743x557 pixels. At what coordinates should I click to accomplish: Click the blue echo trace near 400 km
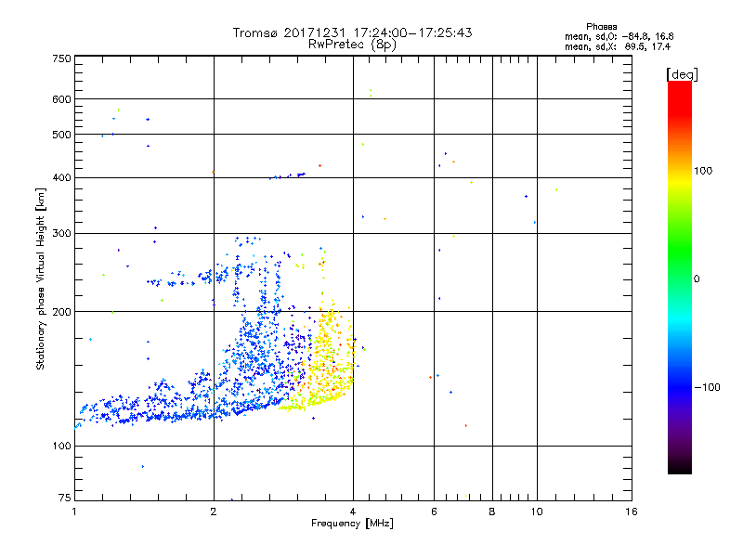(288, 176)
